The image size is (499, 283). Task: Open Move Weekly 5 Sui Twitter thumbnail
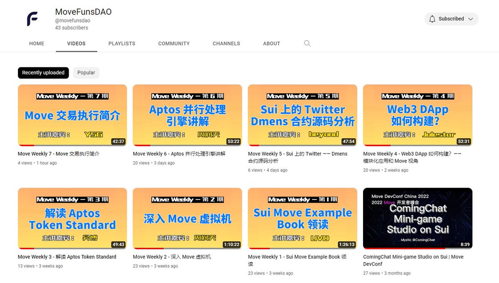click(303, 115)
